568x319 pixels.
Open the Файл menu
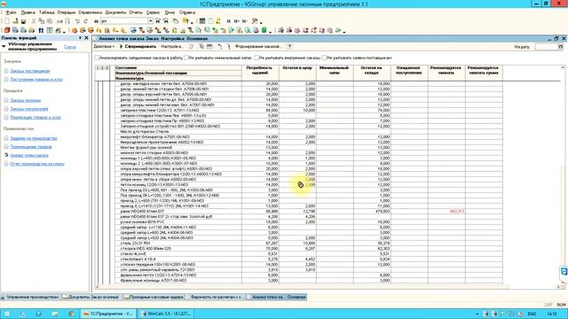point(11,12)
